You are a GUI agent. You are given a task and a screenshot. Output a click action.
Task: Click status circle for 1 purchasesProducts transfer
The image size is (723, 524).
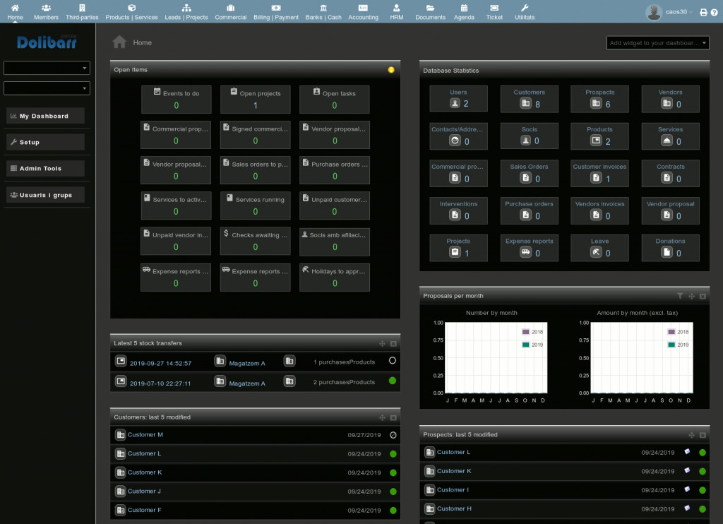pyautogui.click(x=393, y=361)
